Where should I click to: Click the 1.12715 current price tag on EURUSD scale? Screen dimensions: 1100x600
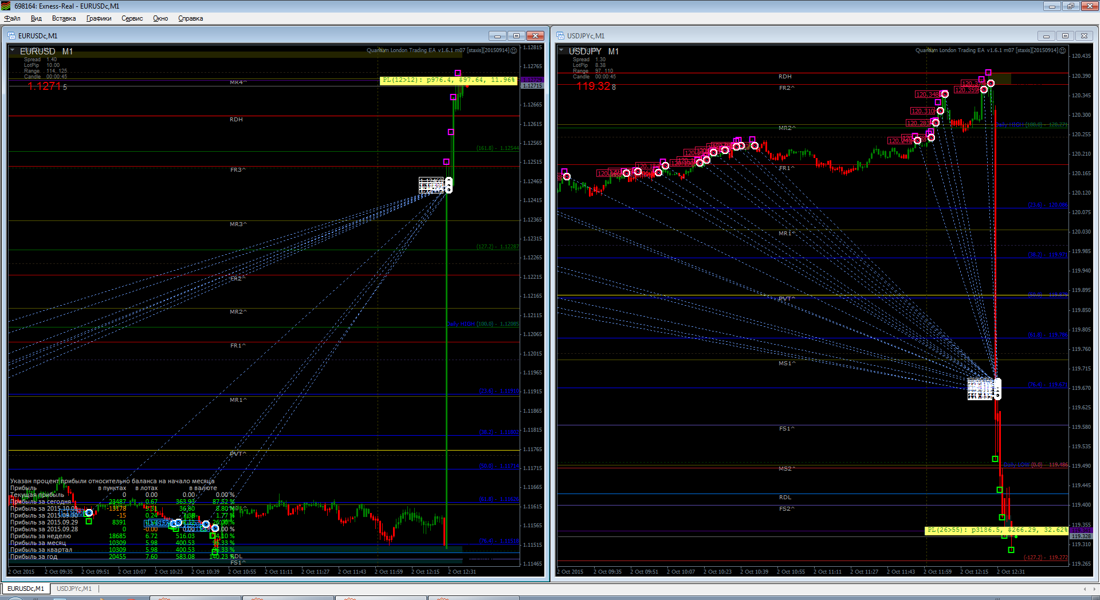click(x=532, y=86)
